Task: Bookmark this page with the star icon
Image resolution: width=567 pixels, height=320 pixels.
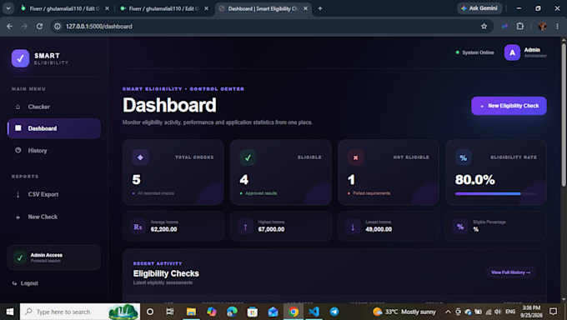Action: (x=484, y=27)
